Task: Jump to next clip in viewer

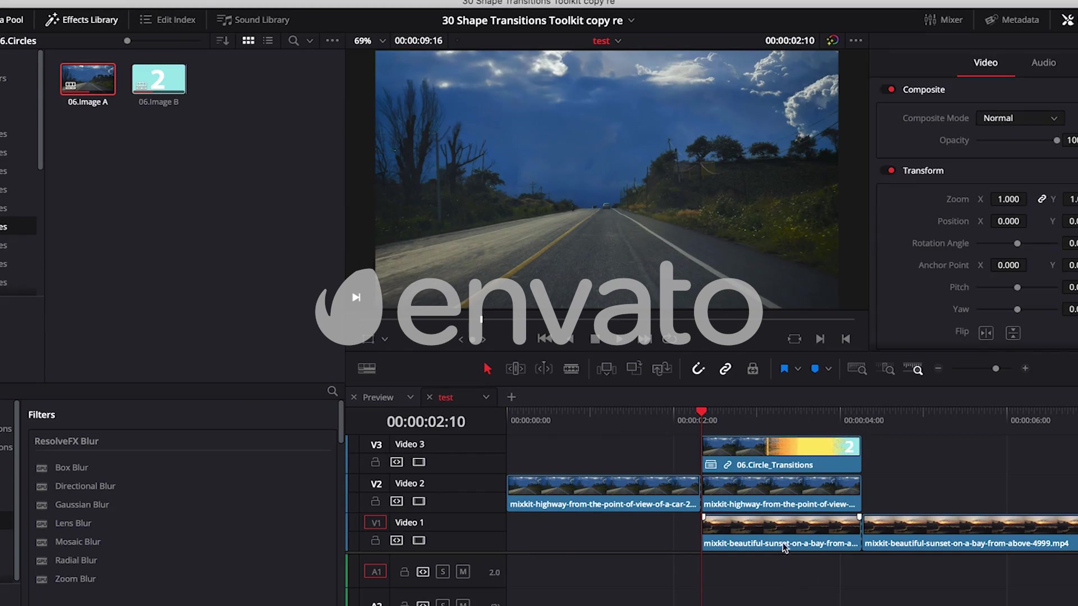Action: pyautogui.click(x=820, y=339)
